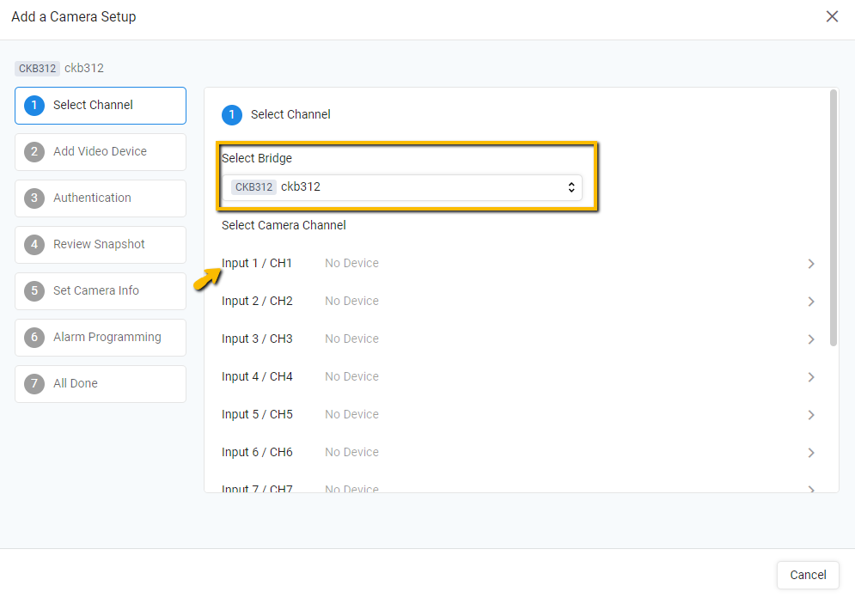855x598 pixels.
Task: Expand Input 3 / CH3 chevron arrow
Action: (x=811, y=339)
